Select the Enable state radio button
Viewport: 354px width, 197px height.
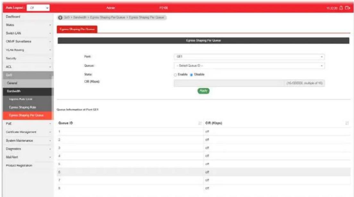point(175,75)
